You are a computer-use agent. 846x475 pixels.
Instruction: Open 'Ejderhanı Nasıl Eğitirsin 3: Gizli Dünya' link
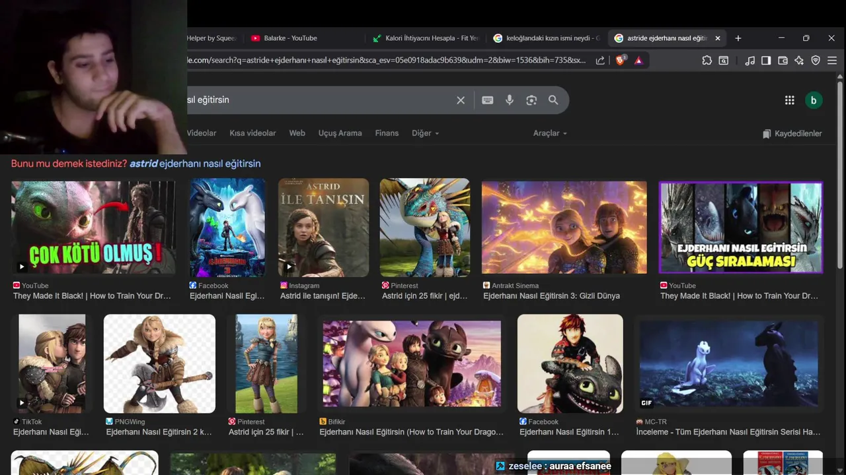click(x=551, y=296)
